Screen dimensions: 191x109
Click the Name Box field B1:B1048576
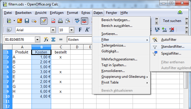(19, 40)
